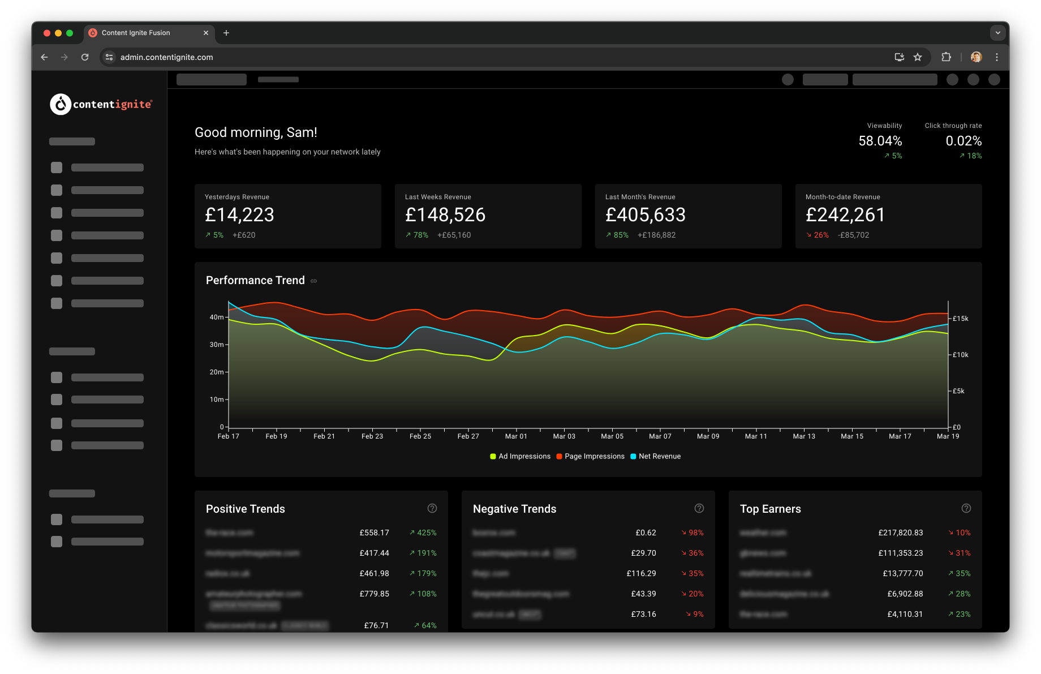Click the Click through rate 0.02% value
This screenshot has width=1041, height=674.
point(963,141)
